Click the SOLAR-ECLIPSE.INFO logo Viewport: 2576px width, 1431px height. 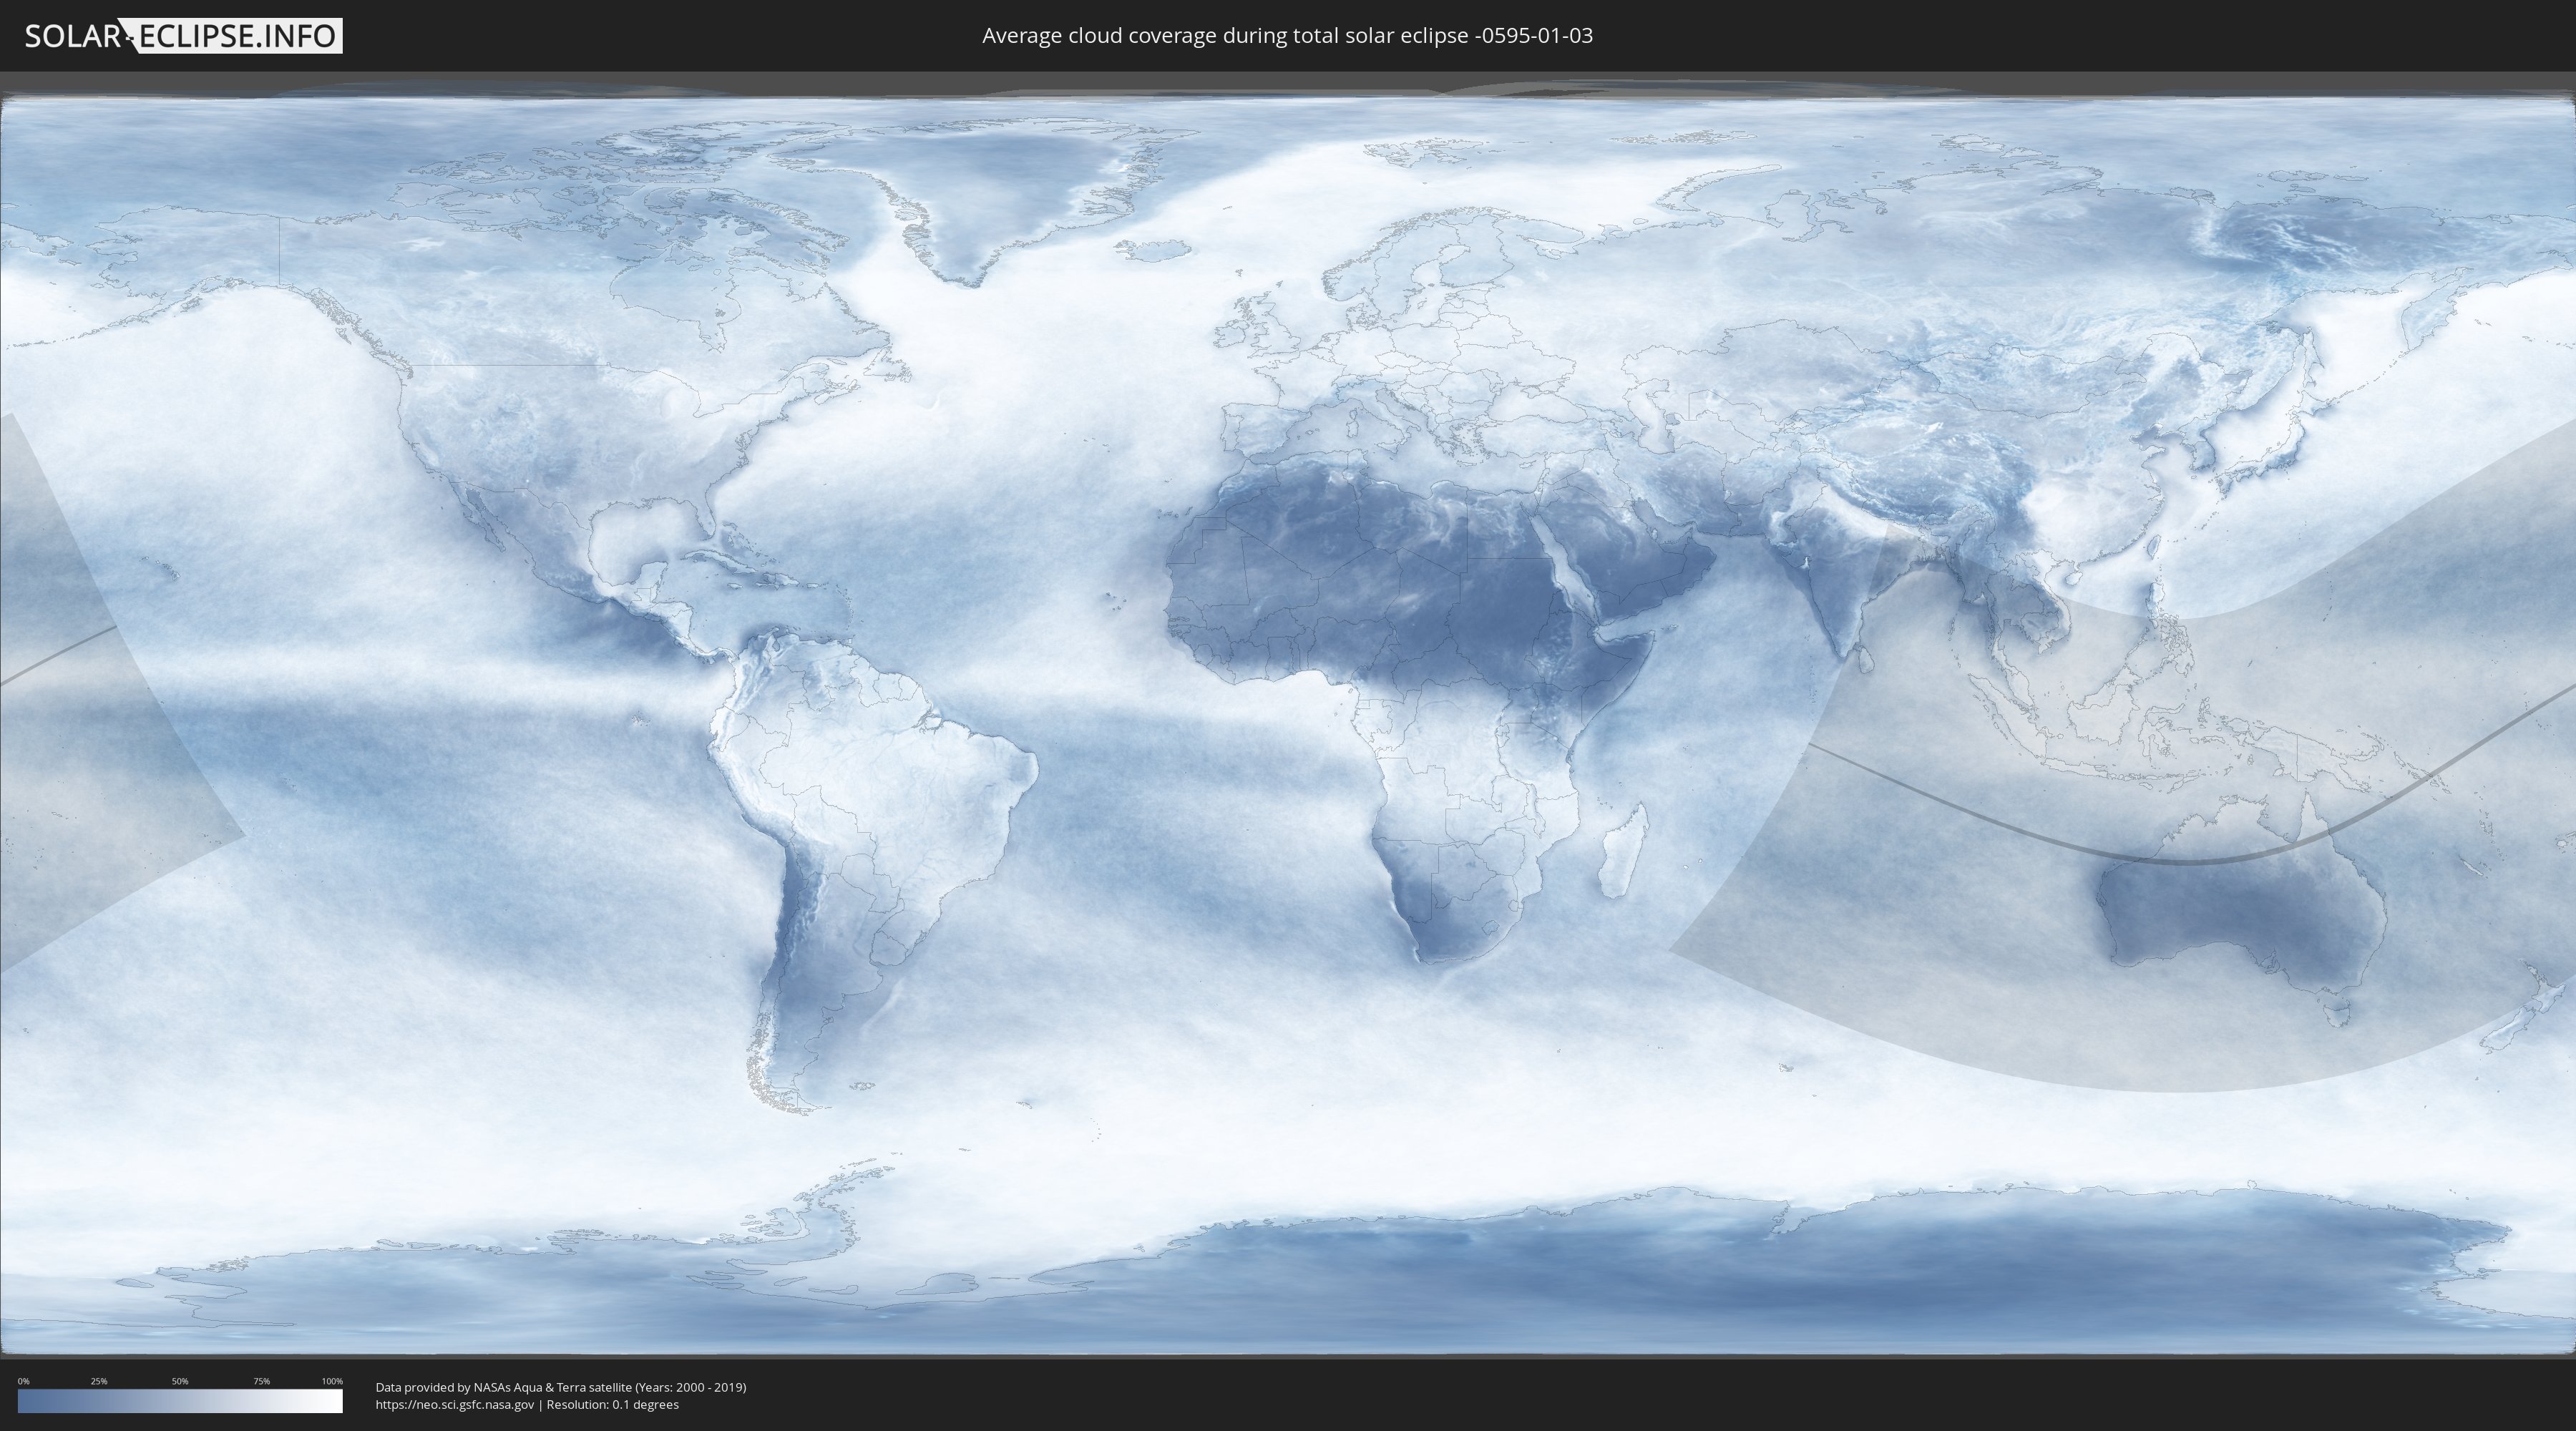(x=183, y=36)
